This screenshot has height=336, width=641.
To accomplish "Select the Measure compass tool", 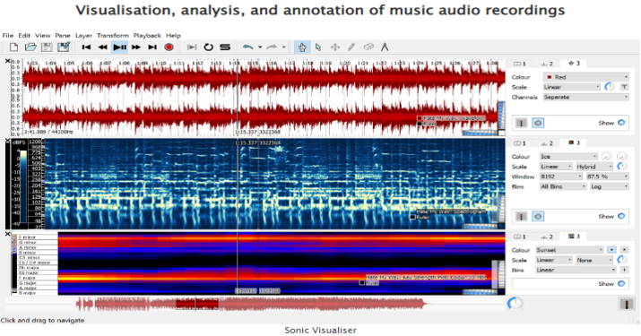I will coord(385,47).
